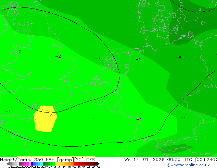The image size is (217, 168).
Task: Click the '-2' label over western Britain
Action: (18, 52)
